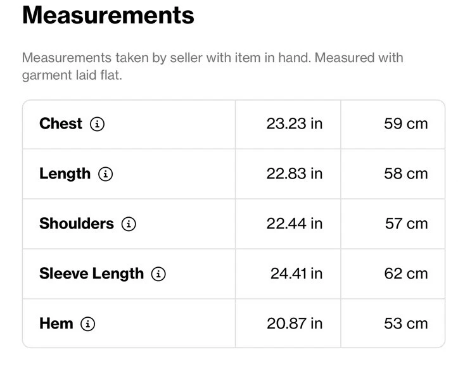The image size is (458, 376).
Task: Click the Hem info icon
Action: 88,324
